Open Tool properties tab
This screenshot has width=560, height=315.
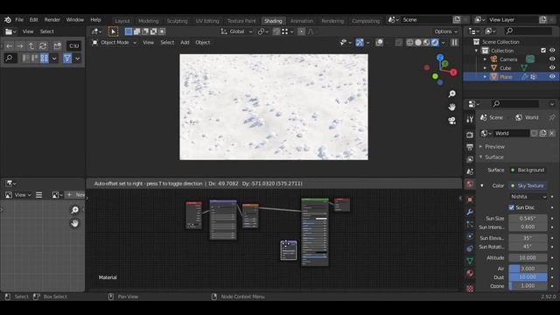pos(470,120)
